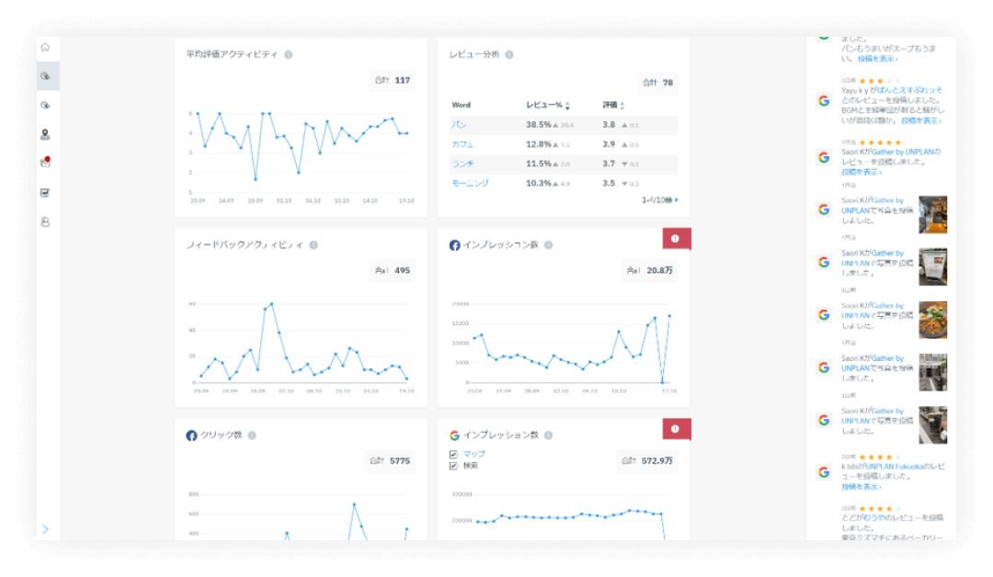
Task: Open the clipboard report sidebar item
Action: click(45, 193)
